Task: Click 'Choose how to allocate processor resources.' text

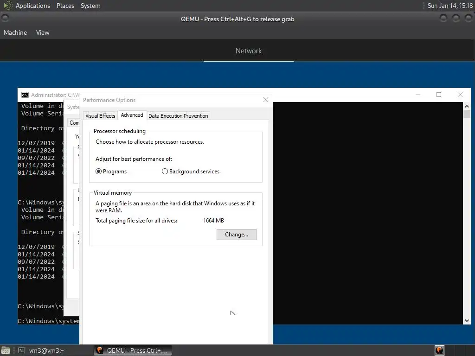Action: tap(150, 142)
